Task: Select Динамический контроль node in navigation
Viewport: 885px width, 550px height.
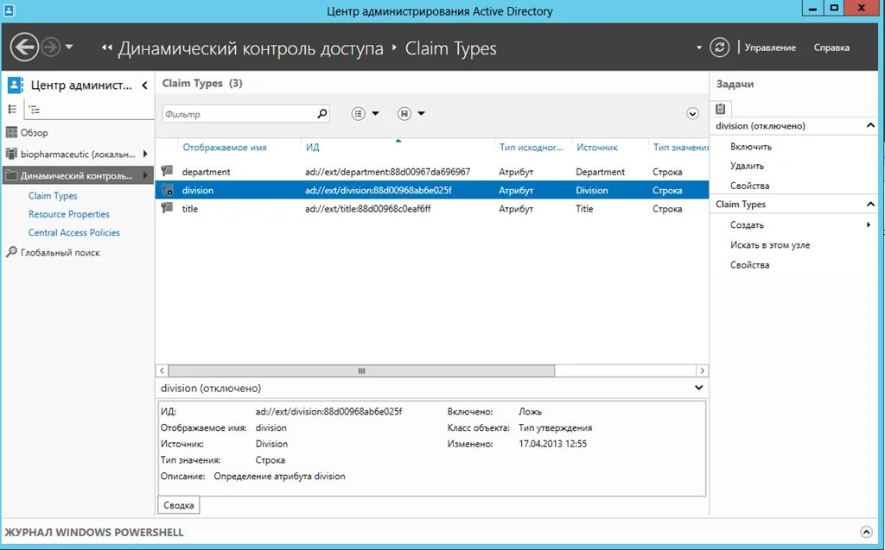Action: [76, 175]
